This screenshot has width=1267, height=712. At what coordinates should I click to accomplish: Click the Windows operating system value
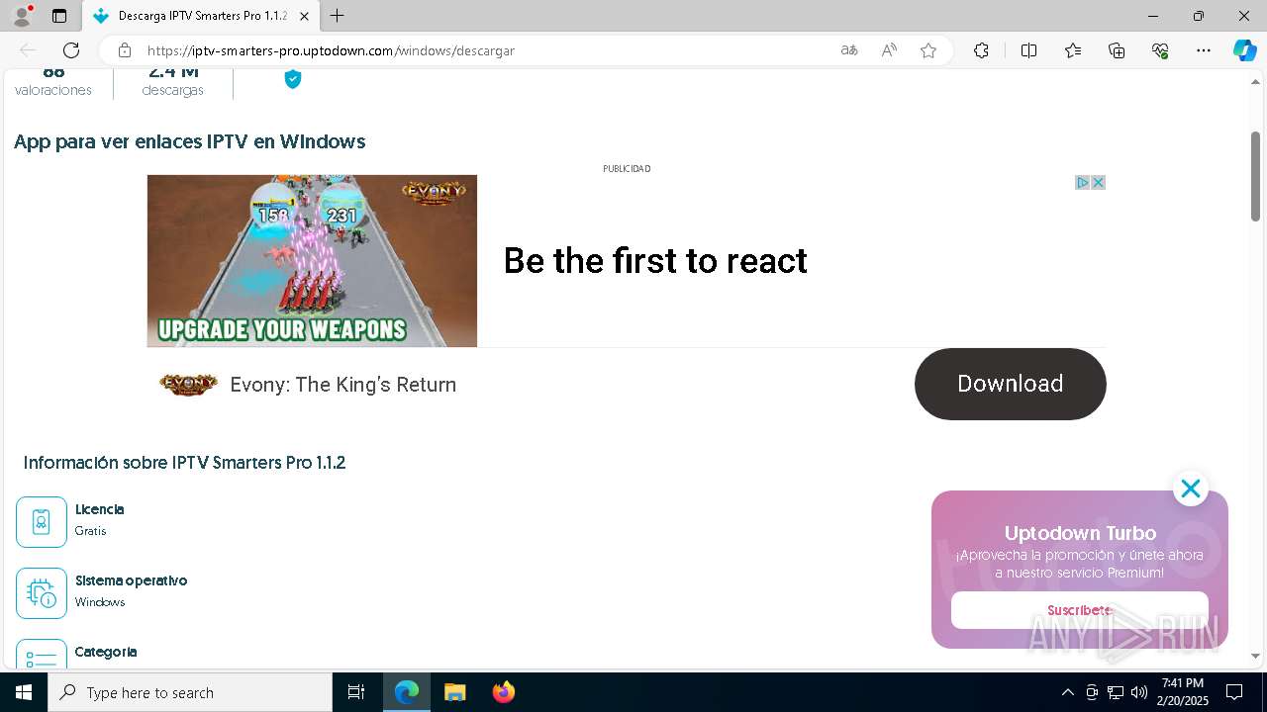pyautogui.click(x=100, y=602)
